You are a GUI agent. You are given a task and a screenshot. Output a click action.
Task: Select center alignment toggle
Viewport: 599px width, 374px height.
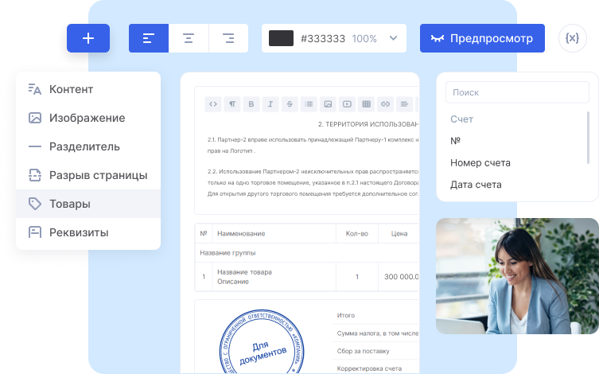pos(189,38)
